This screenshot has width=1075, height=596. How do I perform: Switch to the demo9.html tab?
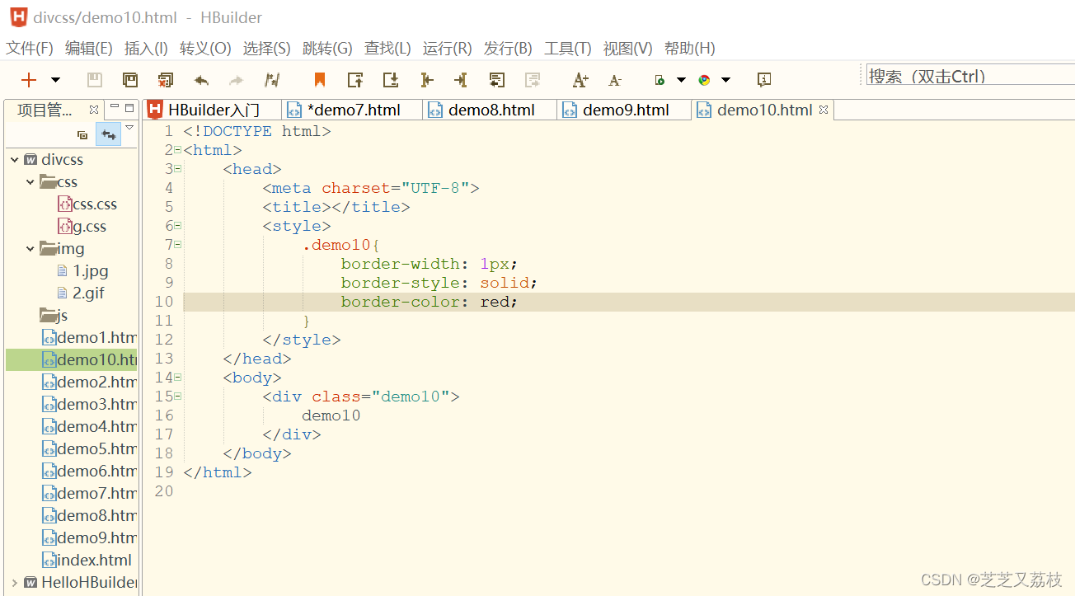[x=625, y=110]
